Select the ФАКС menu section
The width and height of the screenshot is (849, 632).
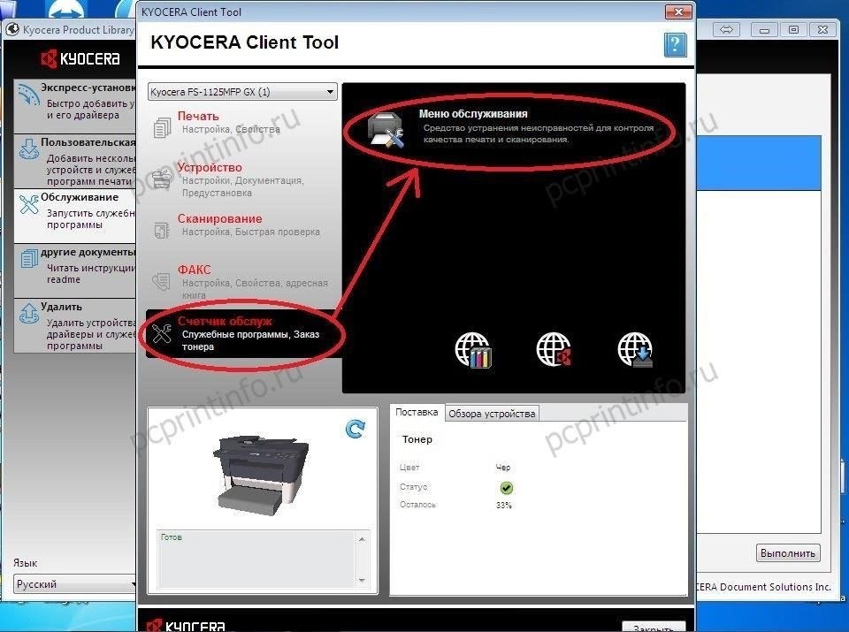click(242, 282)
